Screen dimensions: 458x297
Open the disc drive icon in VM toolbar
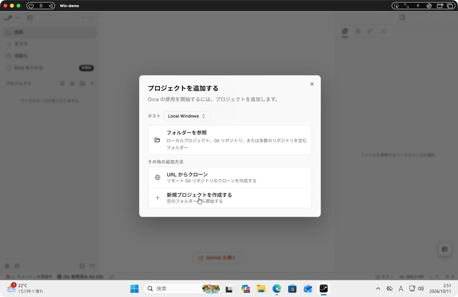[x=429, y=6]
